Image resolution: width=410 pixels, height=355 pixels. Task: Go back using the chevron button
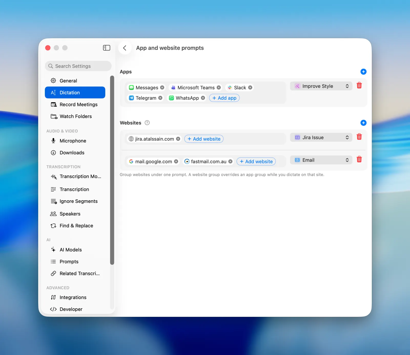point(125,48)
